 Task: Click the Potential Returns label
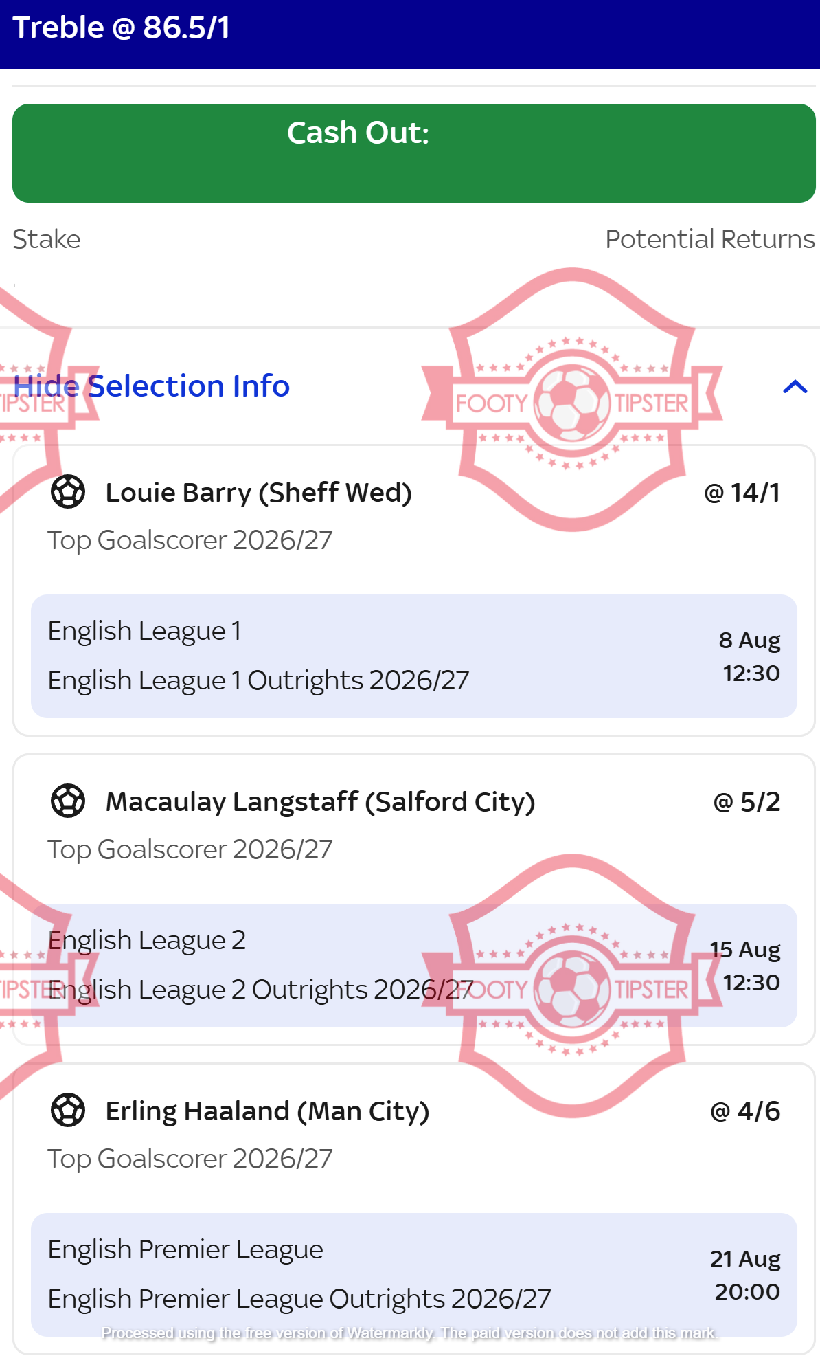click(x=710, y=239)
